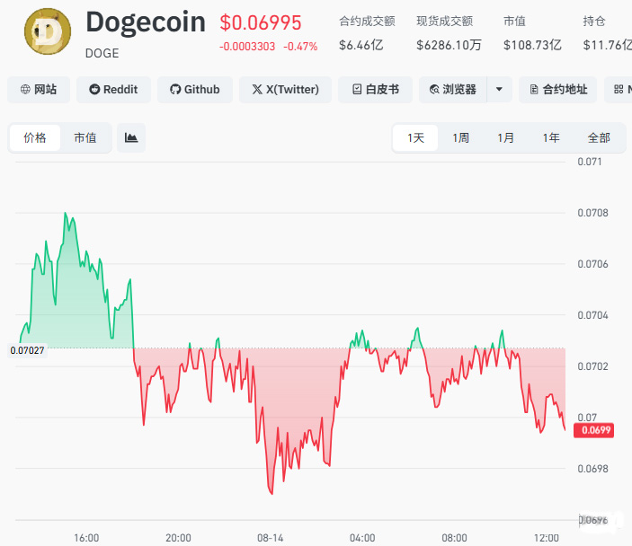Viewport: 632px width, 546px height.
Task: Open the Reddit link button
Action: [x=113, y=90]
